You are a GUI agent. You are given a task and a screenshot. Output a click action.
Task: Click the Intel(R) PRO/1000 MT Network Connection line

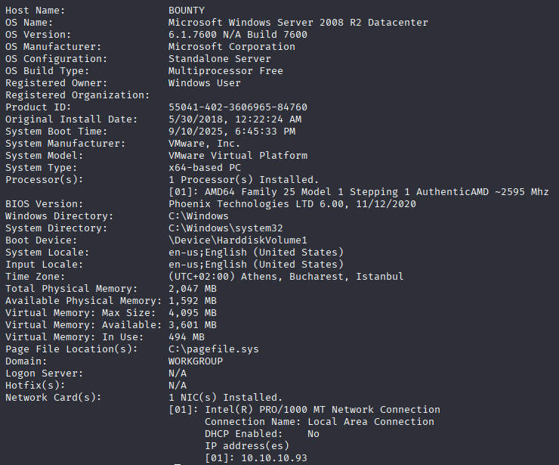tap(304, 410)
